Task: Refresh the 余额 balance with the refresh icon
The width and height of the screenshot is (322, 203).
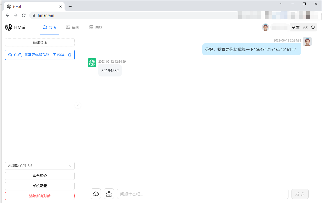Action: pyautogui.click(x=313, y=27)
